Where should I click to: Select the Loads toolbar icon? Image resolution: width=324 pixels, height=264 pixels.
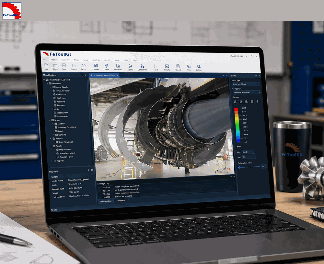130,66
